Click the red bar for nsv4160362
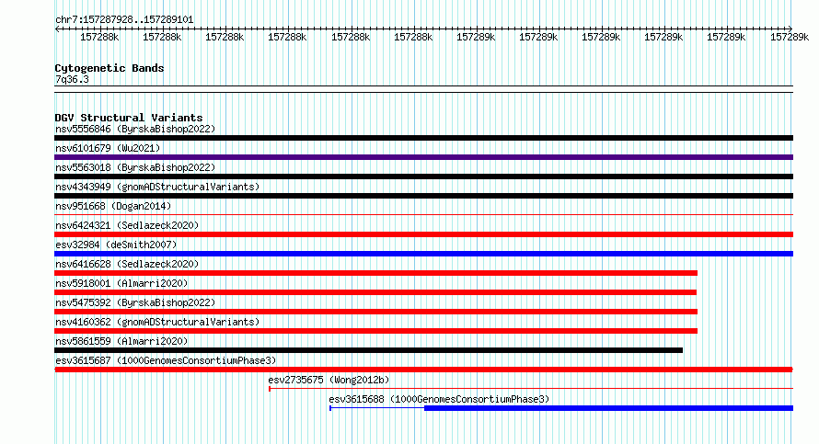 click(x=376, y=331)
